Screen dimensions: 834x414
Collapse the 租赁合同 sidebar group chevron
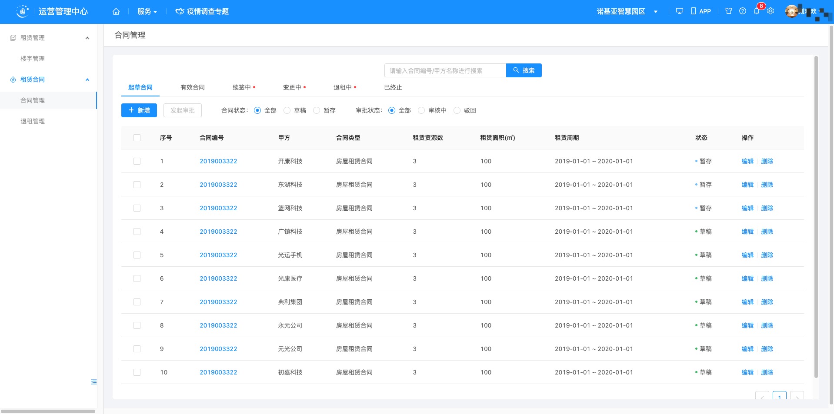[x=87, y=79]
